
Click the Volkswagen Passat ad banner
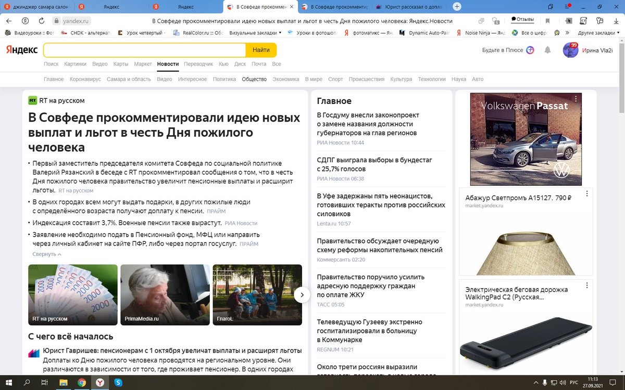(526, 139)
